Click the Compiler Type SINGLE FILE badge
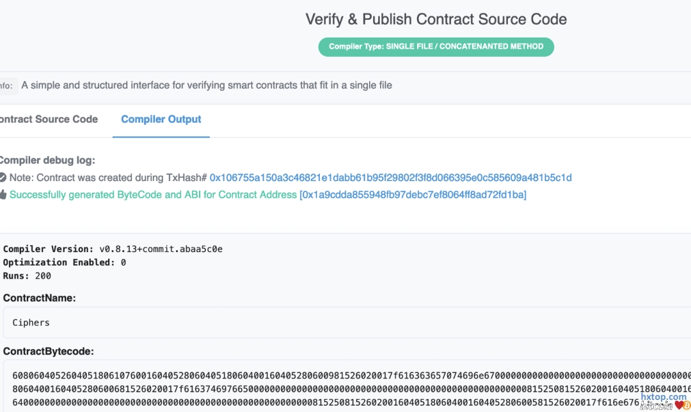The height and width of the screenshot is (412, 691). (436, 47)
